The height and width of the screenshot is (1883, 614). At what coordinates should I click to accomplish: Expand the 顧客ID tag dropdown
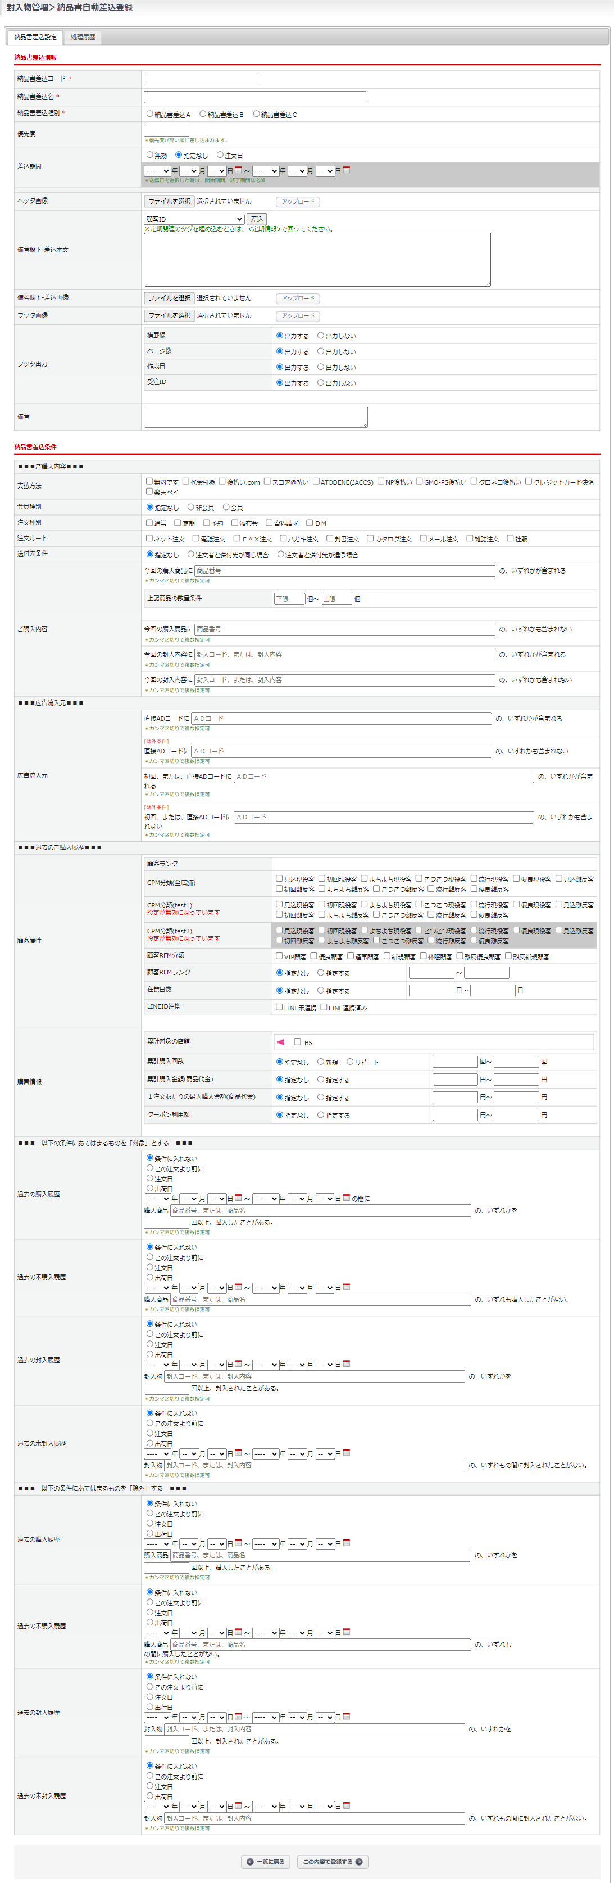pyautogui.click(x=194, y=219)
